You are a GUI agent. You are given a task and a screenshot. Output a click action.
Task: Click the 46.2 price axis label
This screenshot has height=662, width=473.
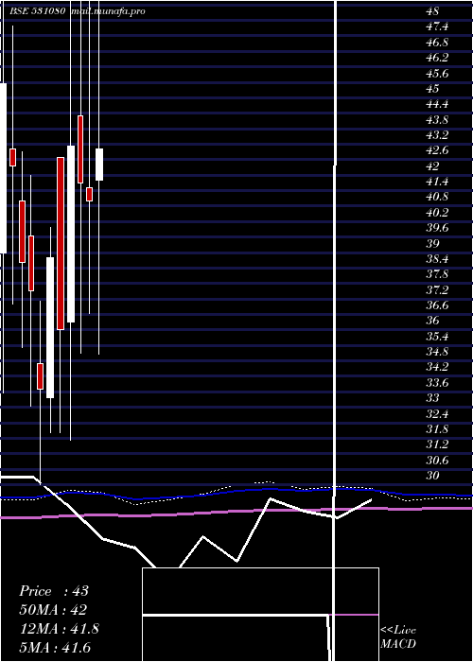click(437, 58)
